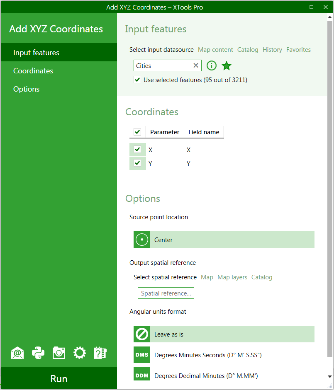Click the info icon next to Cities

[x=212, y=65]
